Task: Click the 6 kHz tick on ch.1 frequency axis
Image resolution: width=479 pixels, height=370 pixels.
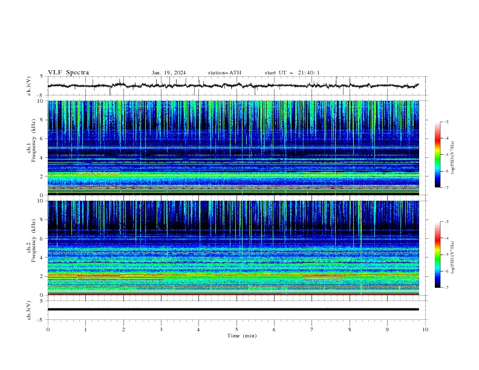Action: click(x=42, y=138)
